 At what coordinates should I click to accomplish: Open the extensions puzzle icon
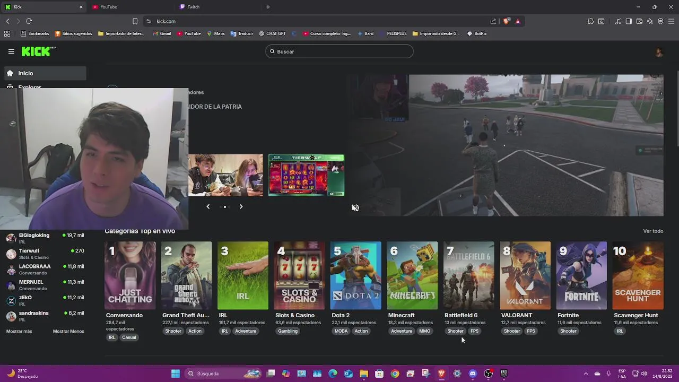(x=590, y=21)
